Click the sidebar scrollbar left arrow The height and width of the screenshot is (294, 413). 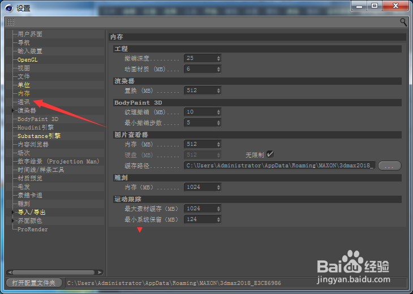tap(10, 272)
